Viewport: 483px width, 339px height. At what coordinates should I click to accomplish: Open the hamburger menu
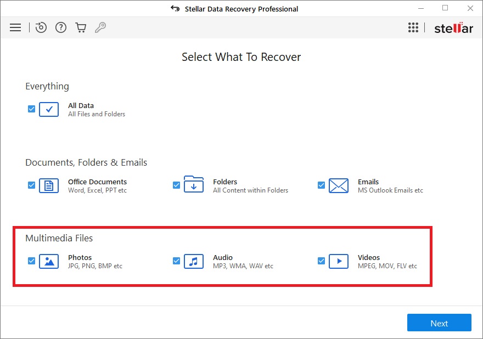point(15,28)
